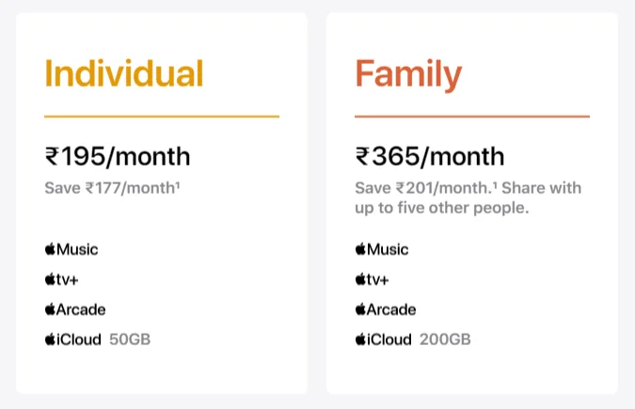The height and width of the screenshot is (409, 635).
Task: Click the Apple TV+ icon in Individual plan
Action: [50, 279]
